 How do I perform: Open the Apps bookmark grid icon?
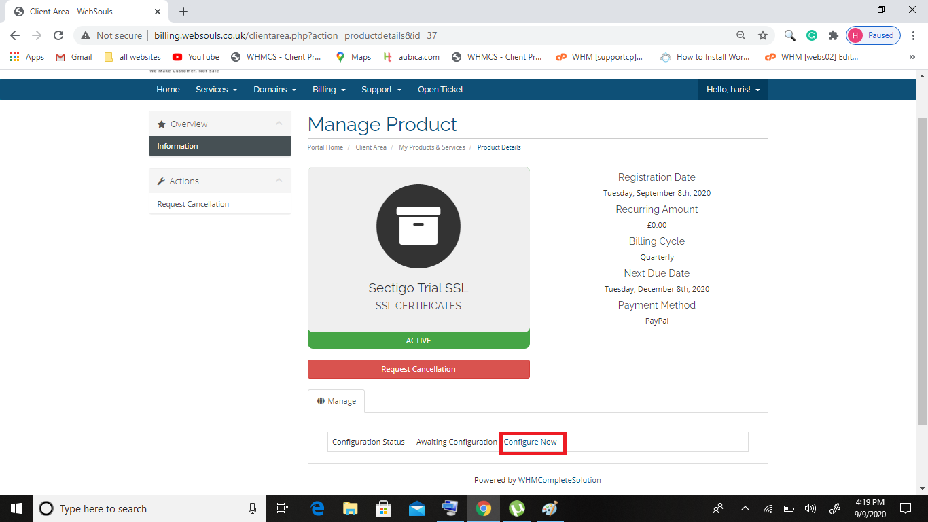pos(27,57)
